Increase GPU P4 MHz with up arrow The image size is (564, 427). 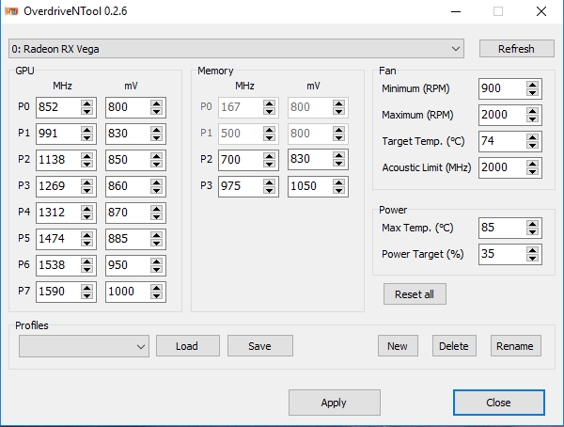(x=86, y=209)
